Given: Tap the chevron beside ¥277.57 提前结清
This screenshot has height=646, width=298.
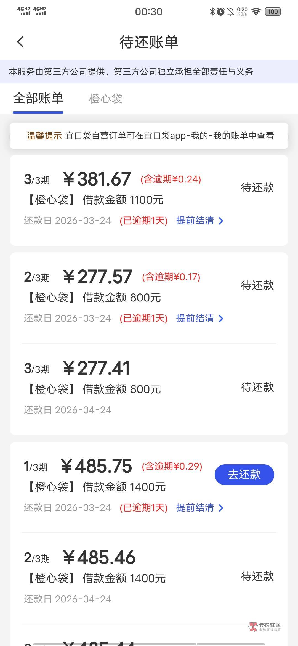Looking at the screenshot, I should 221,319.
